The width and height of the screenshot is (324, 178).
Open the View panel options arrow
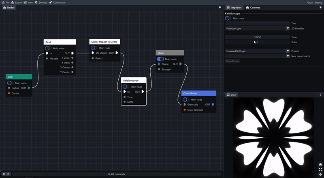click(321, 95)
